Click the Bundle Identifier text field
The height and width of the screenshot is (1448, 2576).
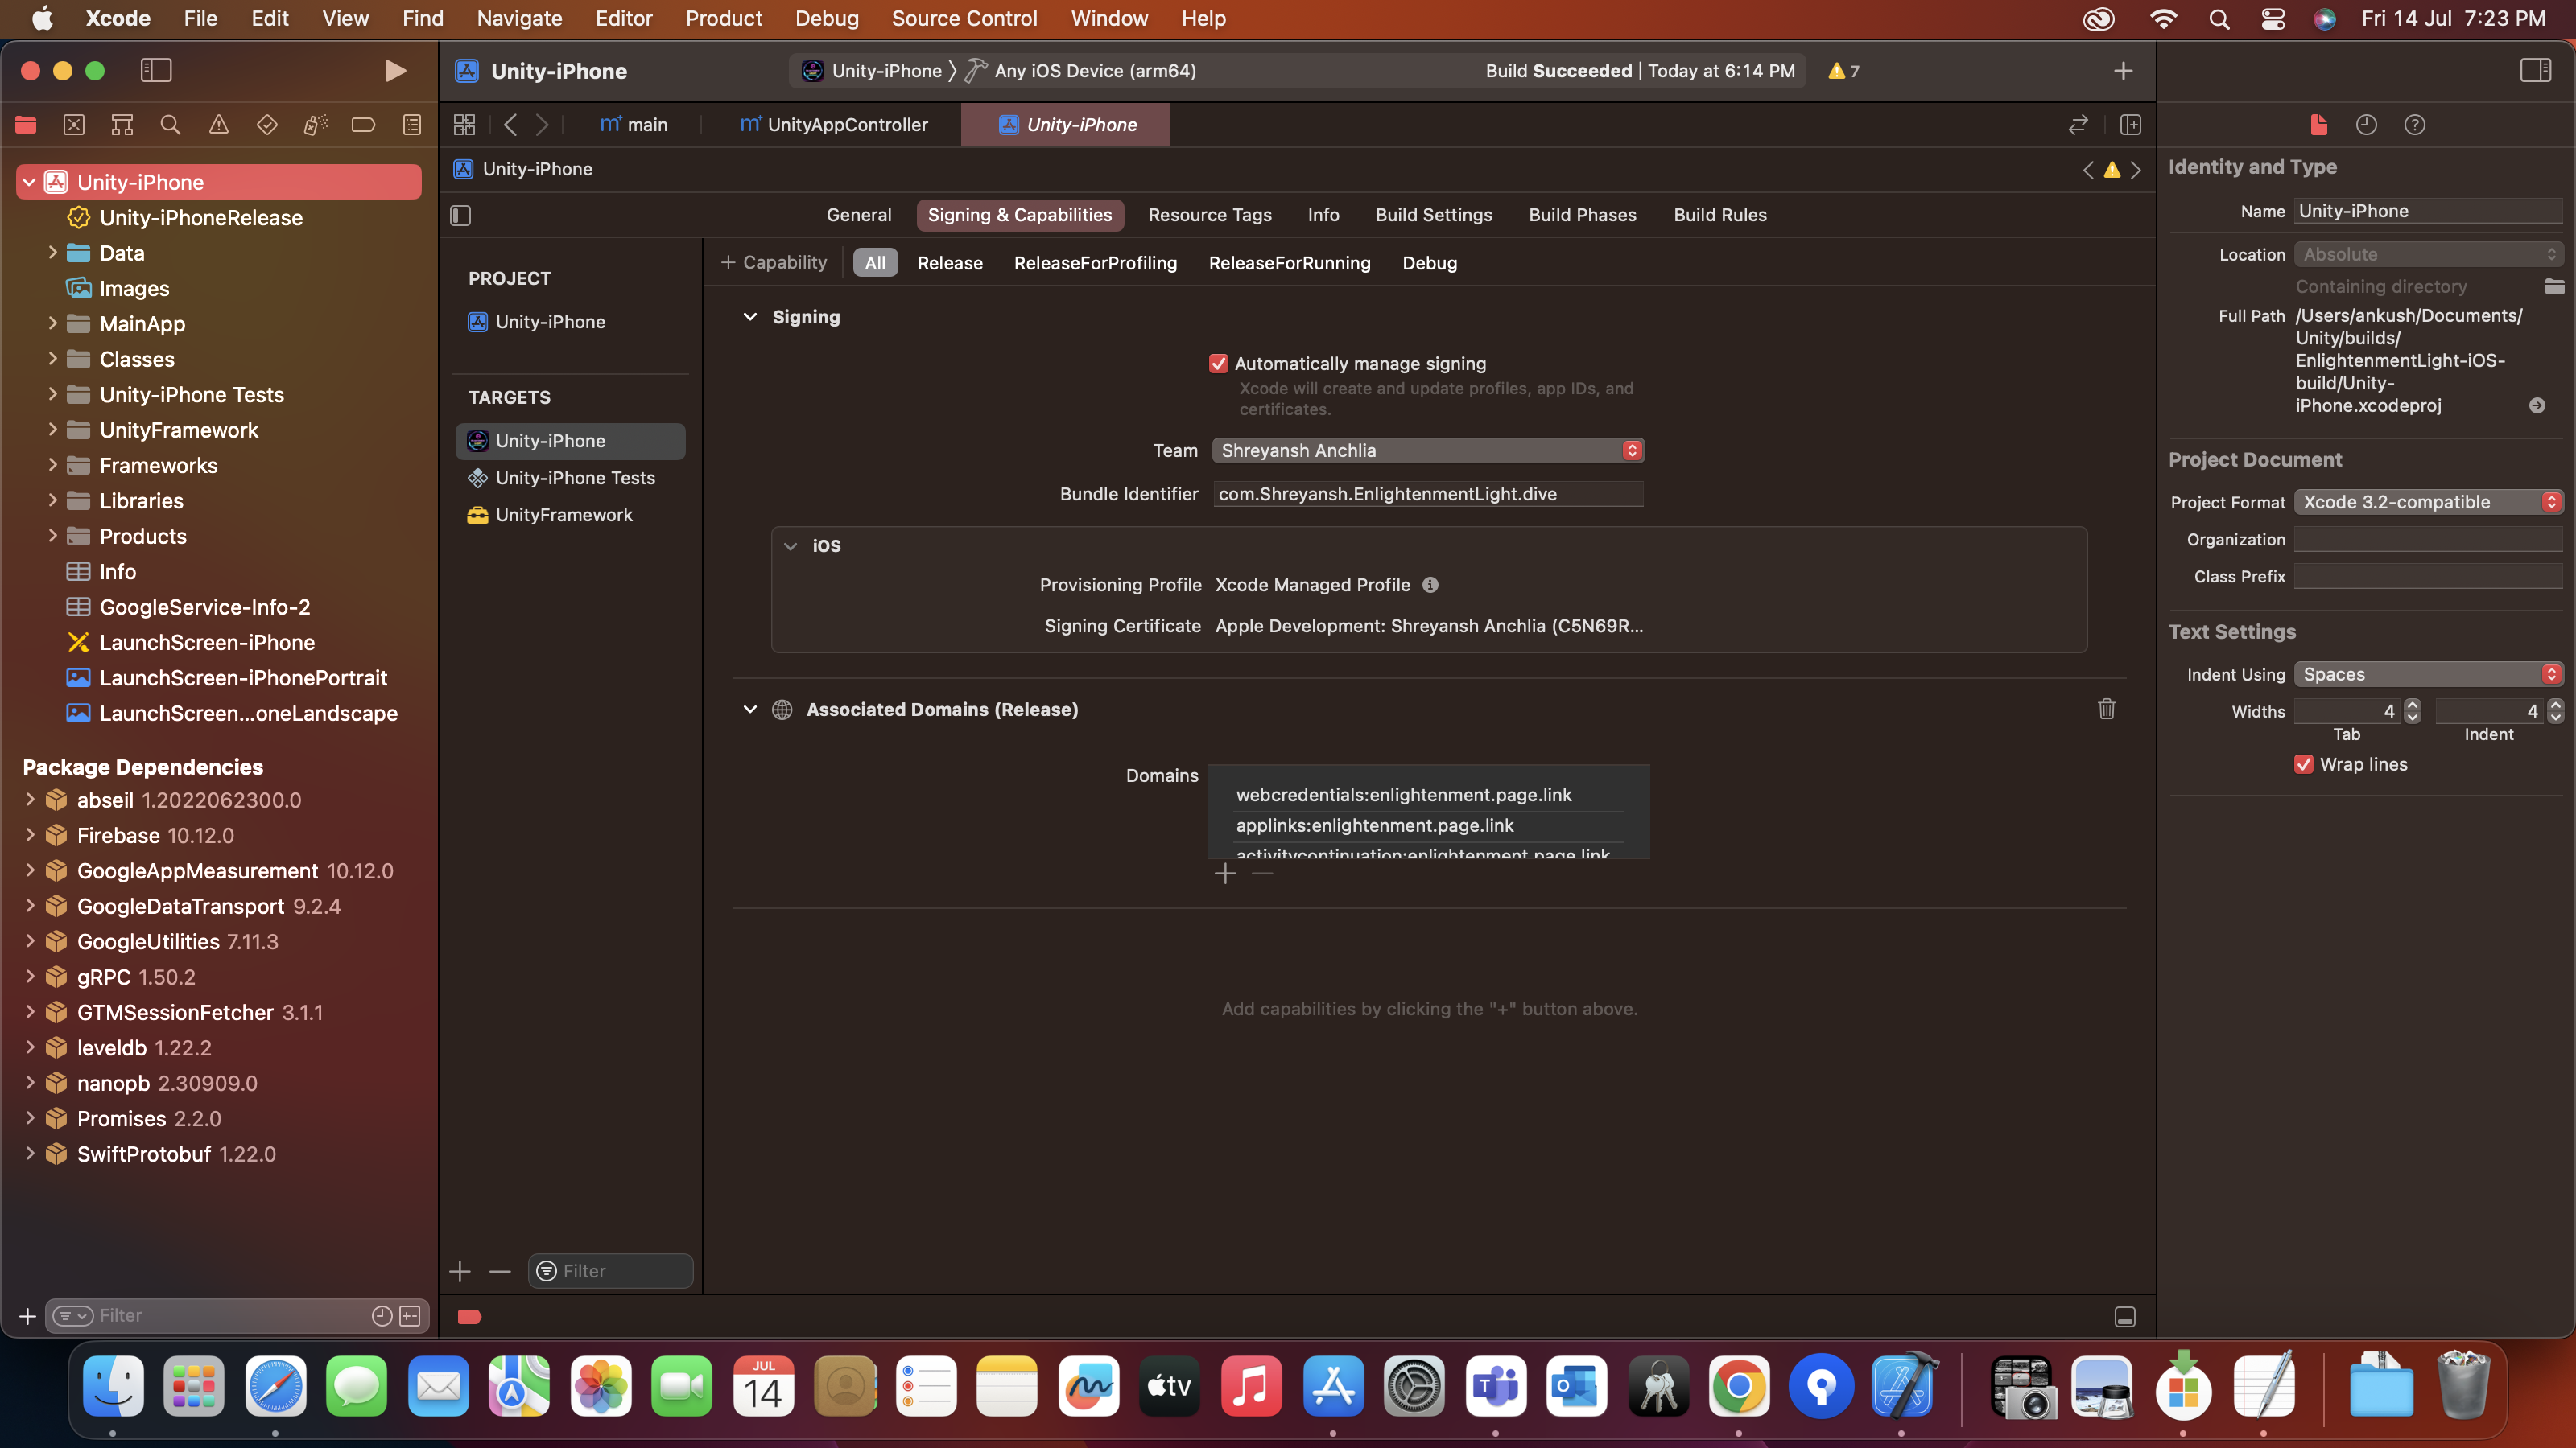(1427, 494)
